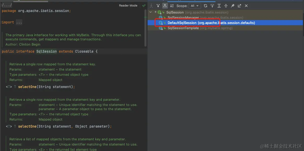Pin the hierarchy tab

[x=233, y=6]
